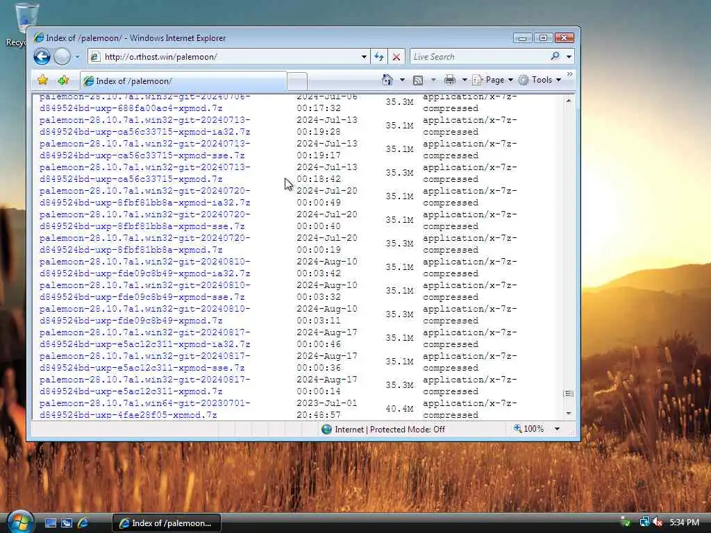Expand the feeds dropdown arrow
The height and width of the screenshot is (533, 711).
433,81
